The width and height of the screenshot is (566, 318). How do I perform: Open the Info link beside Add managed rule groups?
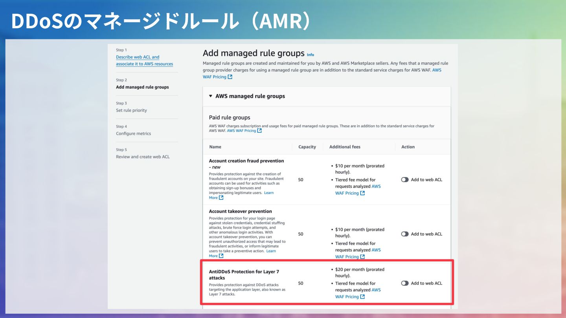coord(311,55)
